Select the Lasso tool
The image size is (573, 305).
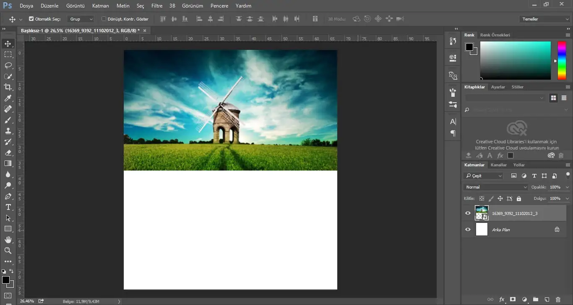(x=8, y=65)
